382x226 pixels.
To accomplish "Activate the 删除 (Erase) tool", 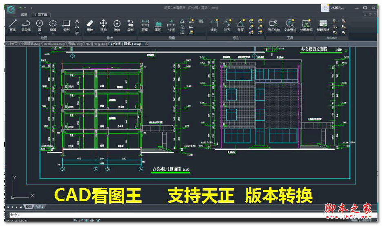I will click(90, 26).
